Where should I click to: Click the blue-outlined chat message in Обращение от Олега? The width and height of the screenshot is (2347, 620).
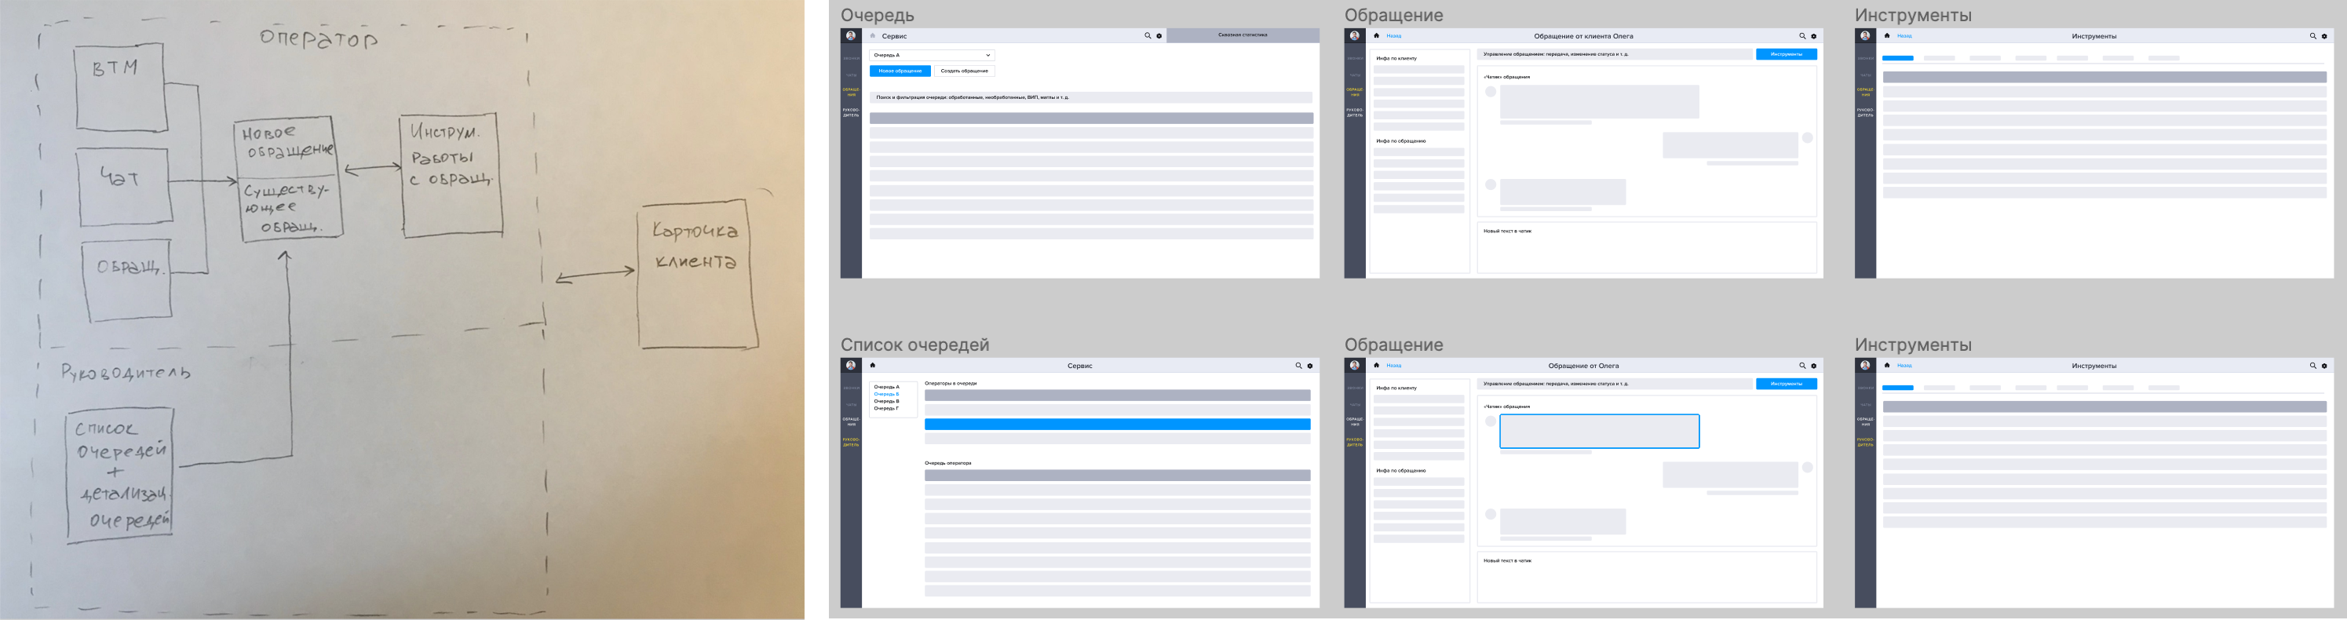pyautogui.click(x=1599, y=432)
